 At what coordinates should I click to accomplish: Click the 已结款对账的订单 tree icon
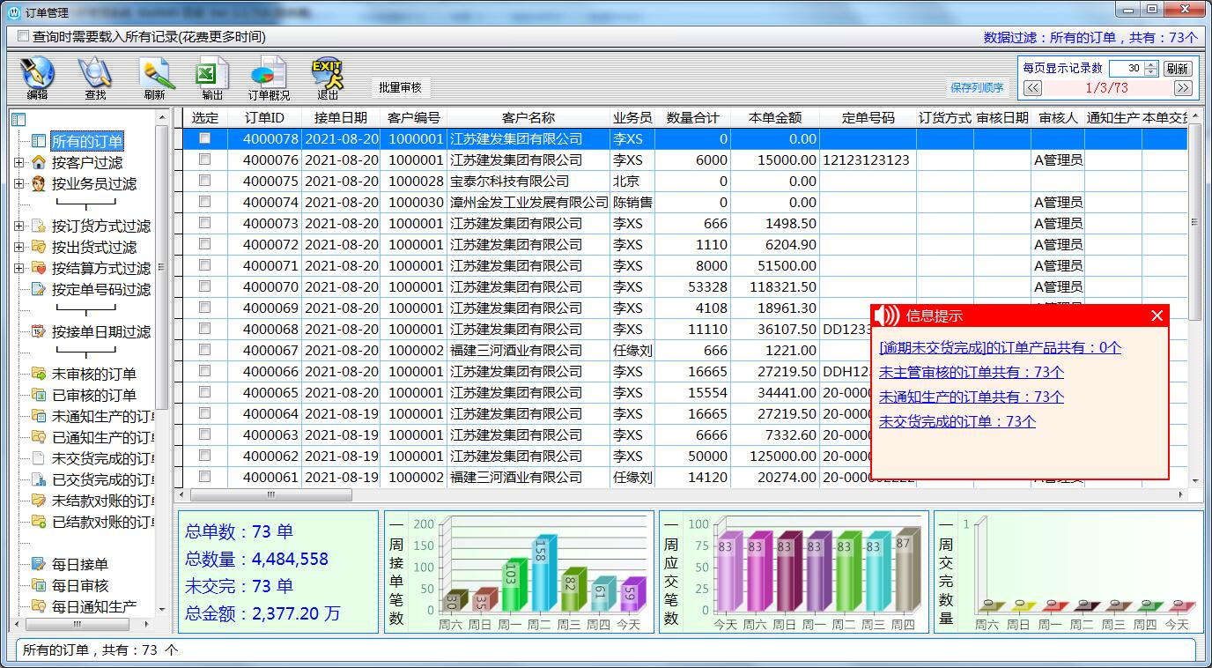coord(38,522)
